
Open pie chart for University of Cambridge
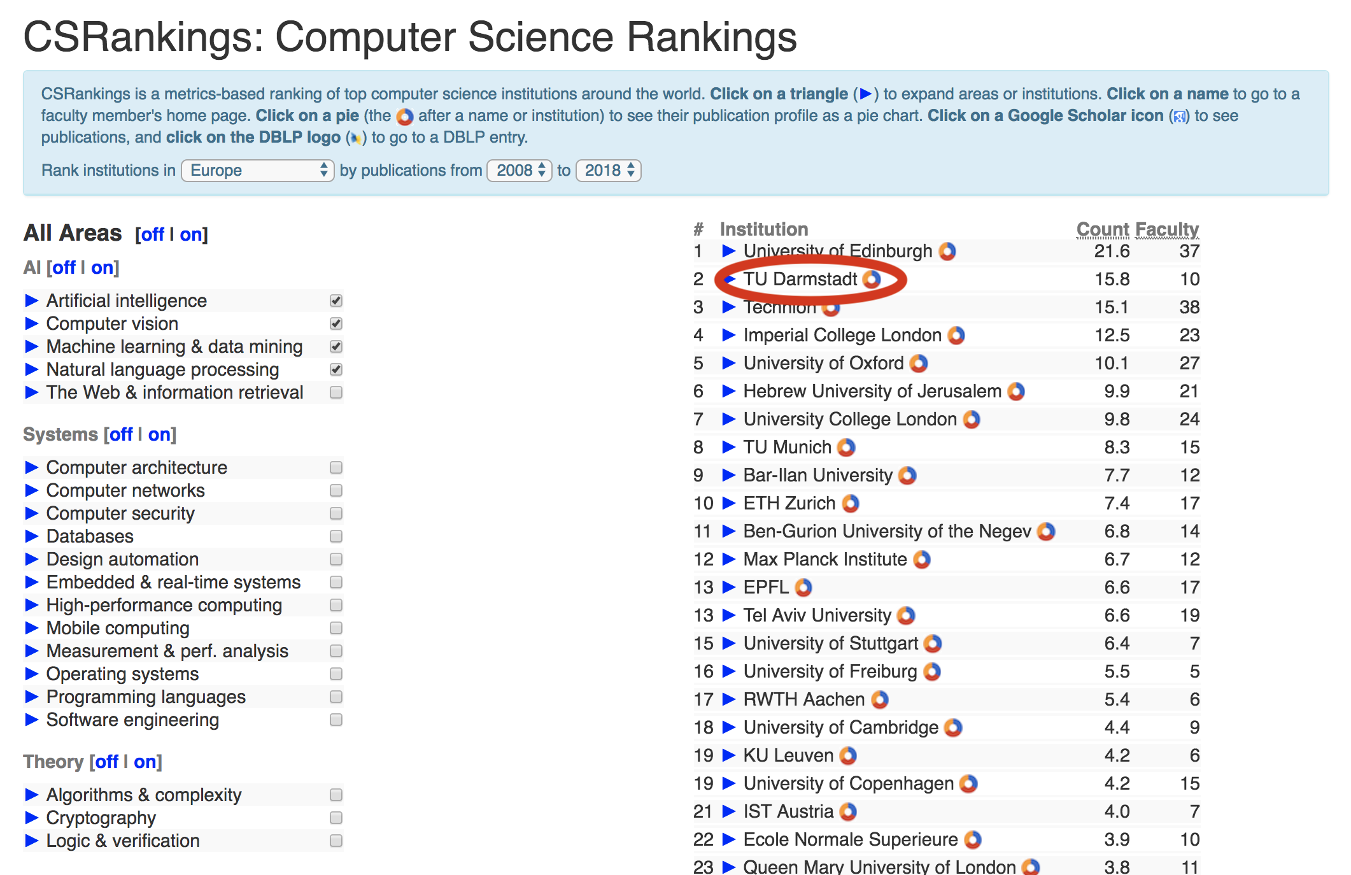(953, 727)
